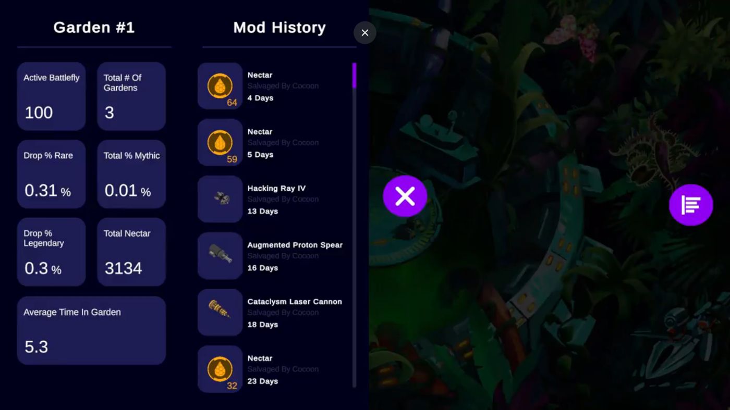
Task: Close the Mod History panel
Action: point(365,33)
